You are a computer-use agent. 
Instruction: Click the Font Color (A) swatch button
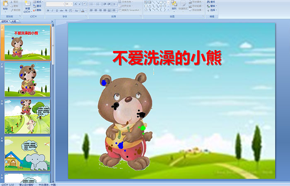click(x=83, y=10)
